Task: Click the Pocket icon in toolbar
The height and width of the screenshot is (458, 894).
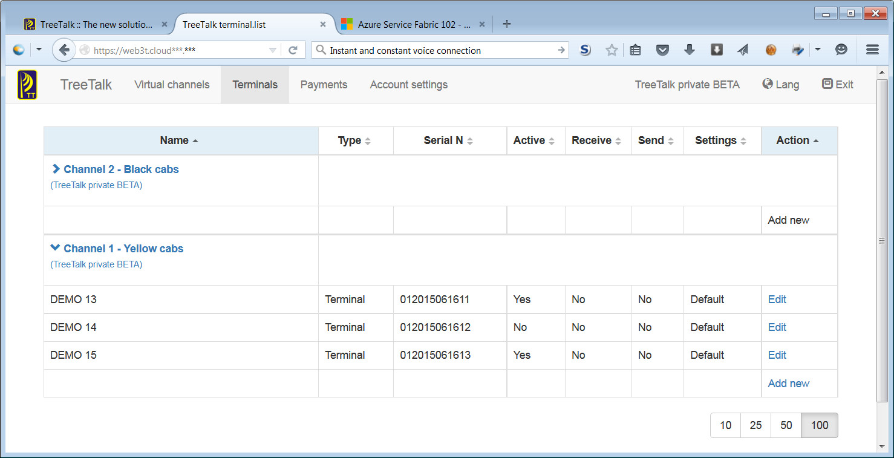Action: click(662, 50)
